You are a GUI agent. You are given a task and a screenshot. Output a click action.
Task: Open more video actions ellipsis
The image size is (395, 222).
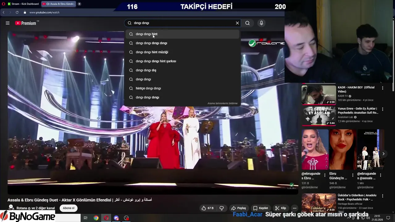click(x=294, y=208)
